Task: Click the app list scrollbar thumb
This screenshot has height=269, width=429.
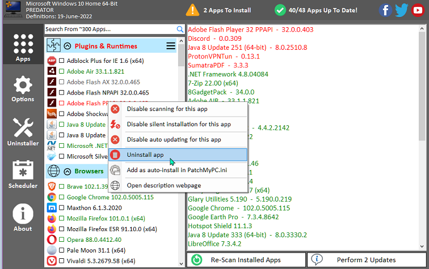Action: pyautogui.click(x=181, y=55)
